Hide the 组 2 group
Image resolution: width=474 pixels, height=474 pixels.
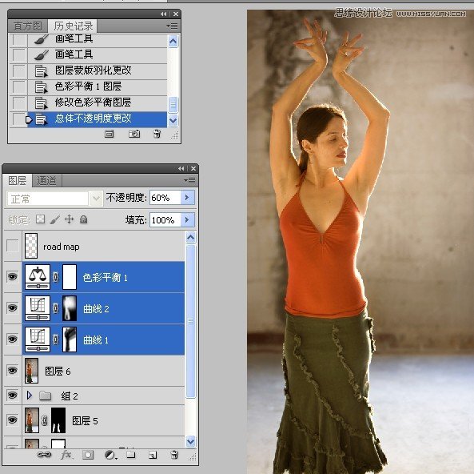click(13, 396)
